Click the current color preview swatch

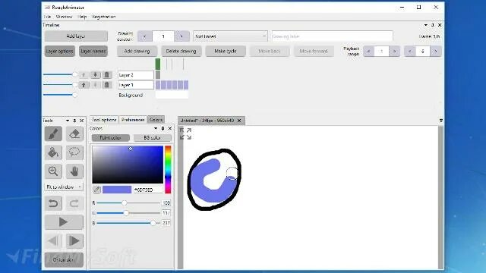(x=117, y=190)
